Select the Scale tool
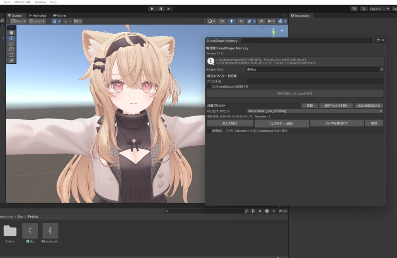397x258 pixels. click(x=11, y=49)
